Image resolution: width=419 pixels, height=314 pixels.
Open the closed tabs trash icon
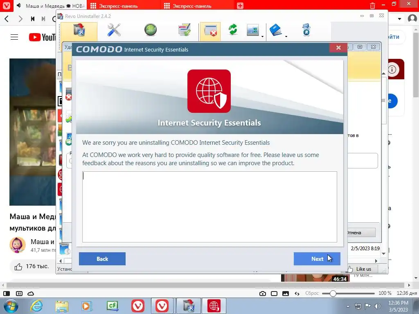point(372,6)
